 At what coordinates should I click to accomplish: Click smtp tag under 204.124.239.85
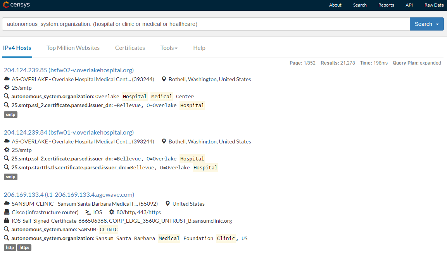[10, 114]
